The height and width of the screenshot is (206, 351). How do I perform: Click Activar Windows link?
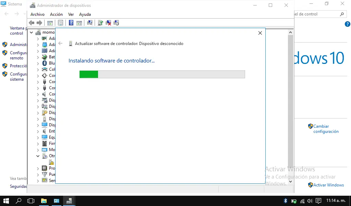328,185
